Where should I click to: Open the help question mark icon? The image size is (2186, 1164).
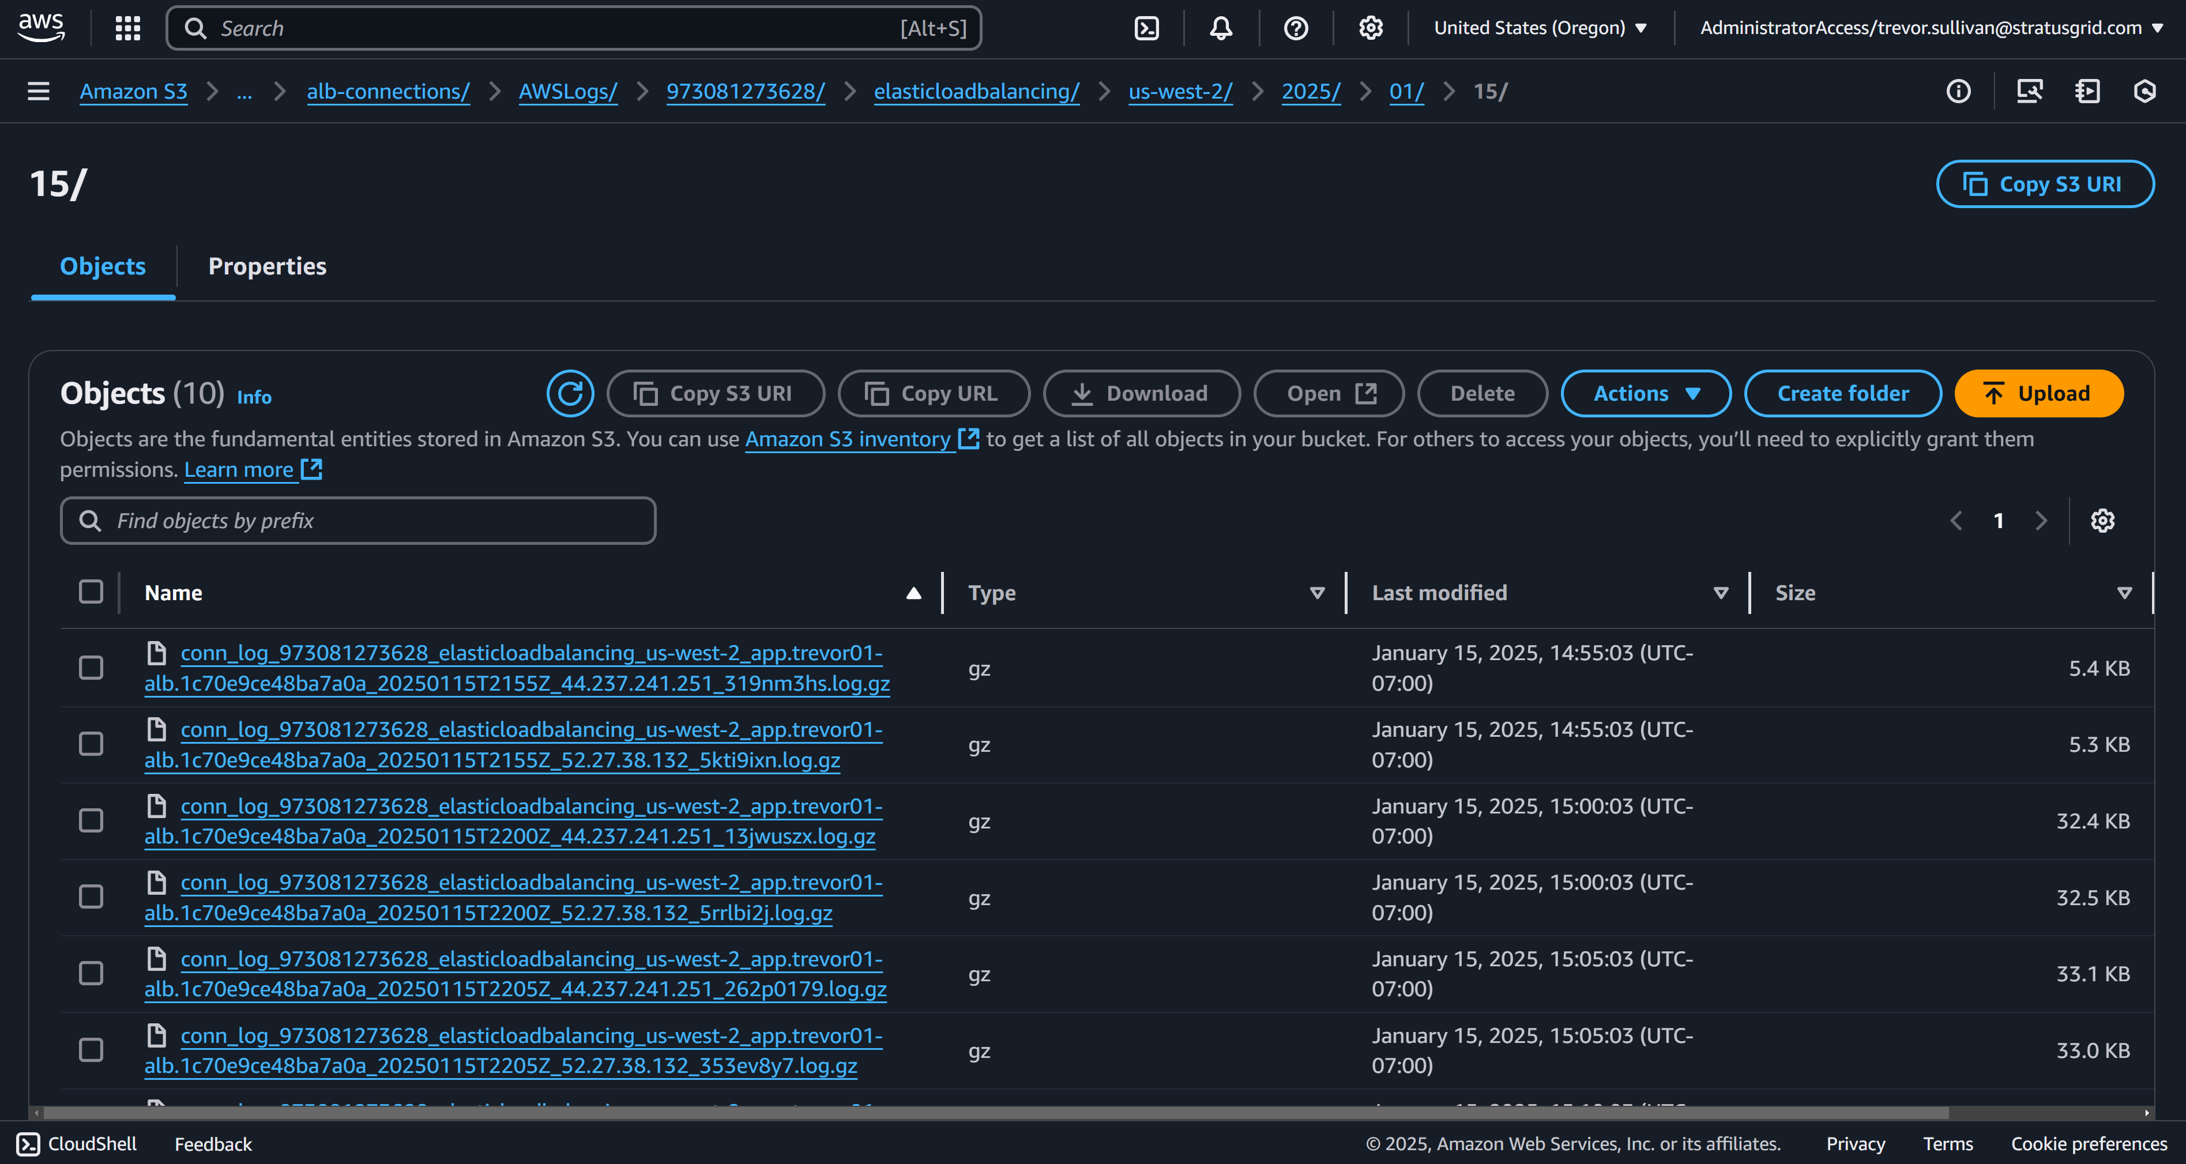click(x=1296, y=28)
